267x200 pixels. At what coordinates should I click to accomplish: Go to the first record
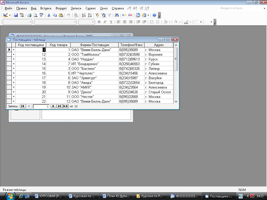pos(23,106)
